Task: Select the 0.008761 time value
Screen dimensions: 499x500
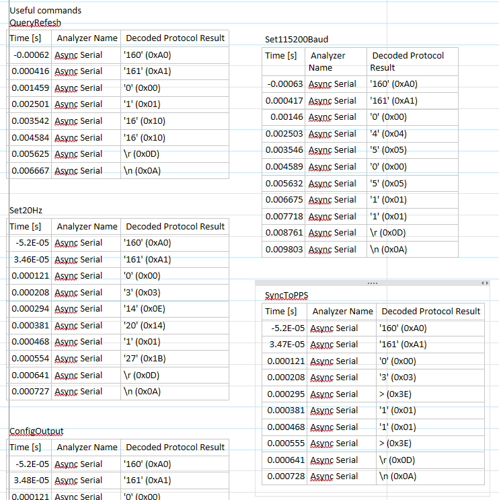Action: (x=284, y=233)
